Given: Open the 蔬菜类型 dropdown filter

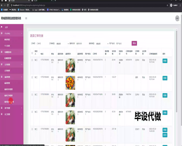Looking at the screenshot, I should click(x=102, y=43).
